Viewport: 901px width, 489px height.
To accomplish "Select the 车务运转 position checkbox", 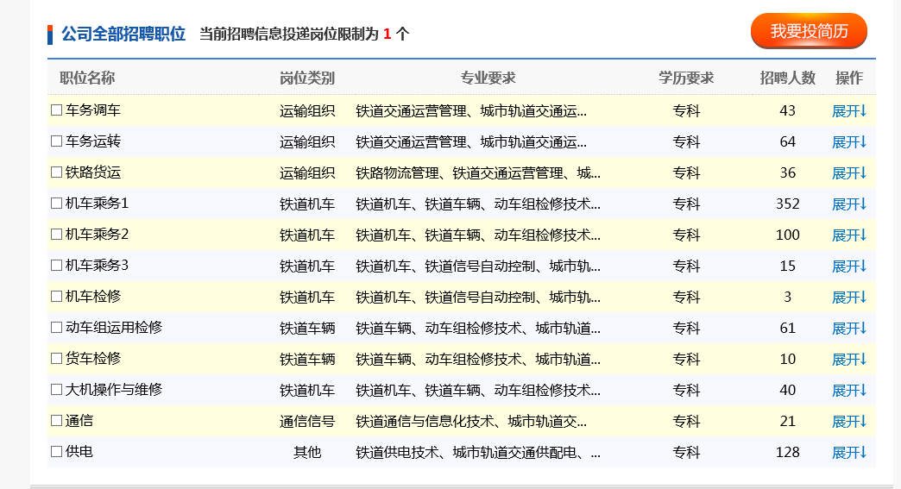I will coord(57,141).
